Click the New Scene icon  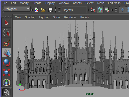click(x=37, y=10)
